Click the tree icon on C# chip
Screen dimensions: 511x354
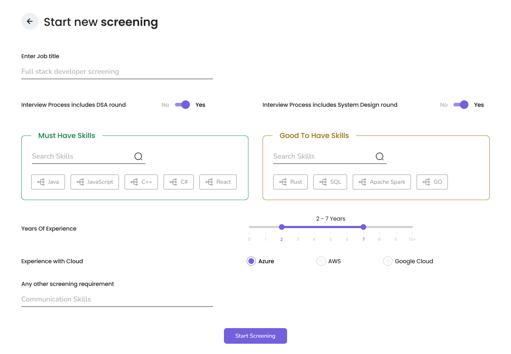point(173,182)
